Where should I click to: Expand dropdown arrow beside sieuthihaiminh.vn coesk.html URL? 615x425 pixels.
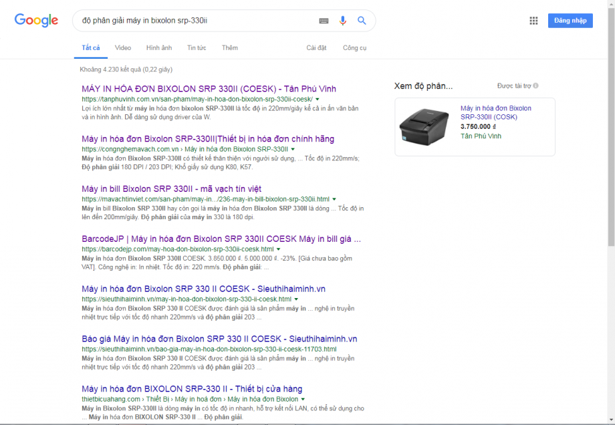296,299
